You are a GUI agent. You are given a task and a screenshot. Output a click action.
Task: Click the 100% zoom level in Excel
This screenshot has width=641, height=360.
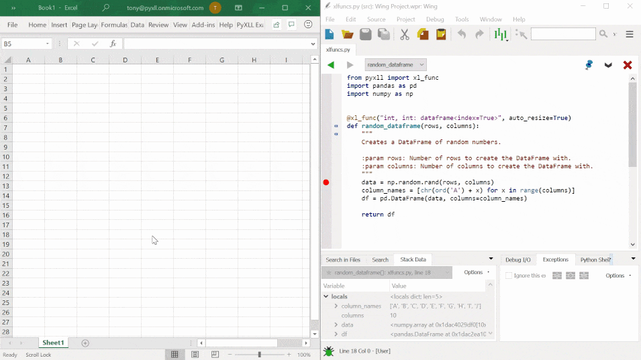(x=304, y=355)
